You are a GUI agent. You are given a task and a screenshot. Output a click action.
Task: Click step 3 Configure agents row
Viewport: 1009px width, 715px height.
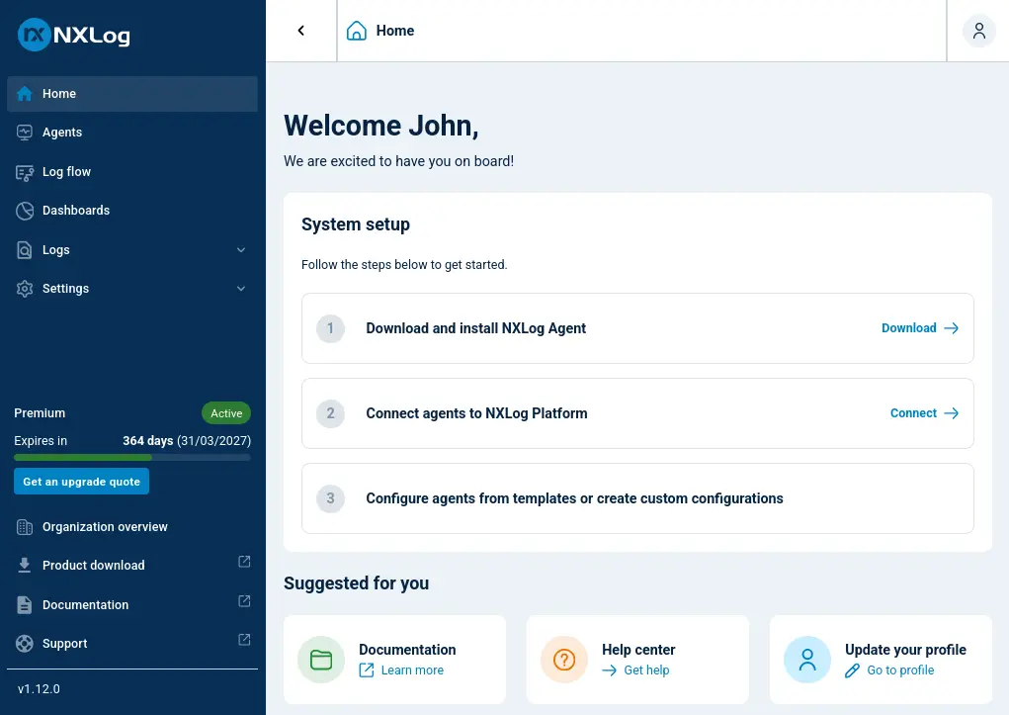[637, 498]
